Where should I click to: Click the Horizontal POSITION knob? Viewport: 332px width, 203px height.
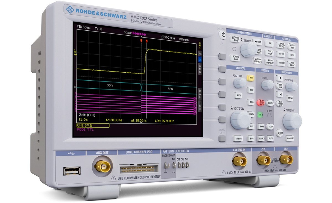click(291, 86)
